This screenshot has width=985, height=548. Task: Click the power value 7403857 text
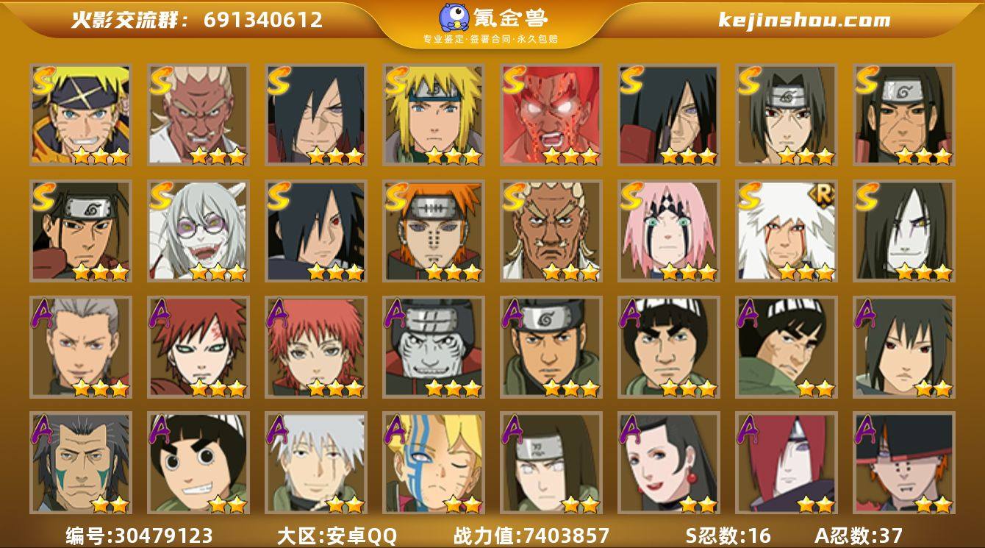(x=531, y=535)
